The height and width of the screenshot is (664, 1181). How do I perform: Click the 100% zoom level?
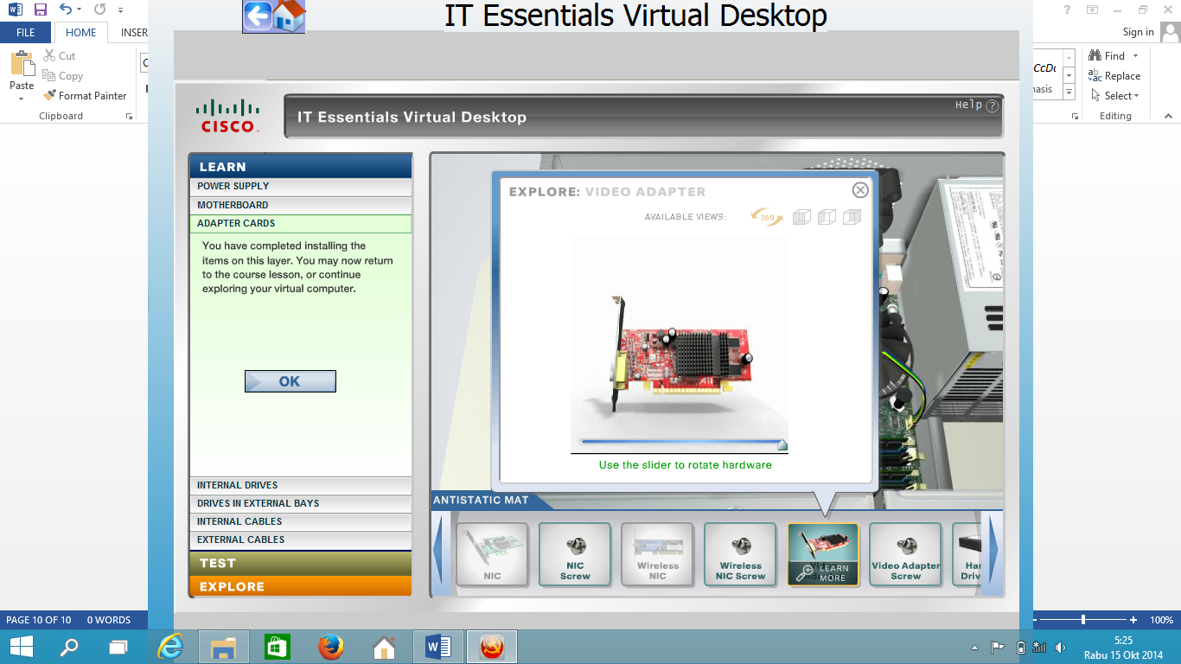(1161, 620)
